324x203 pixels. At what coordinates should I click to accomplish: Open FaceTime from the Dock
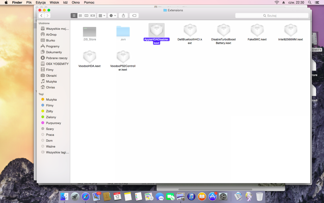(170, 197)
